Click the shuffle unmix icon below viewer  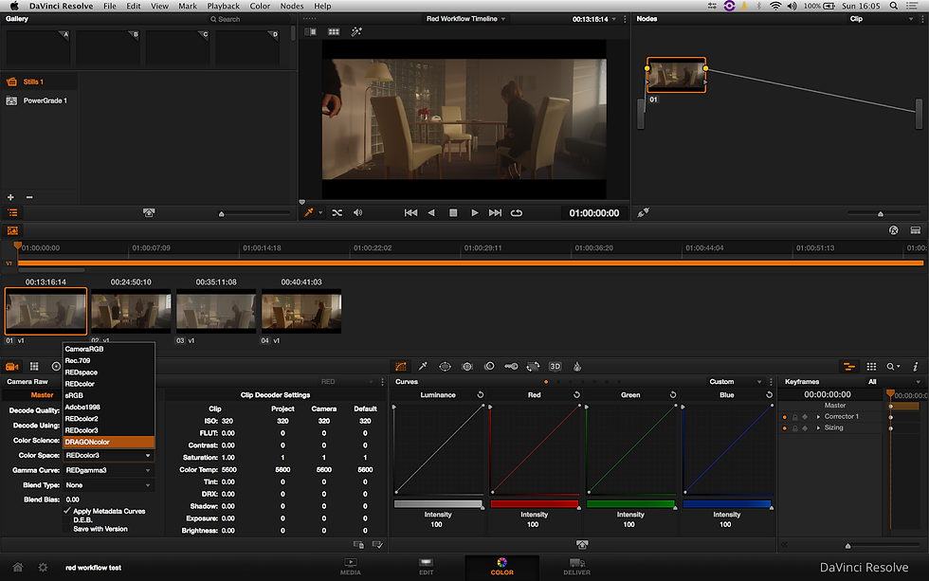coord(337,212)
